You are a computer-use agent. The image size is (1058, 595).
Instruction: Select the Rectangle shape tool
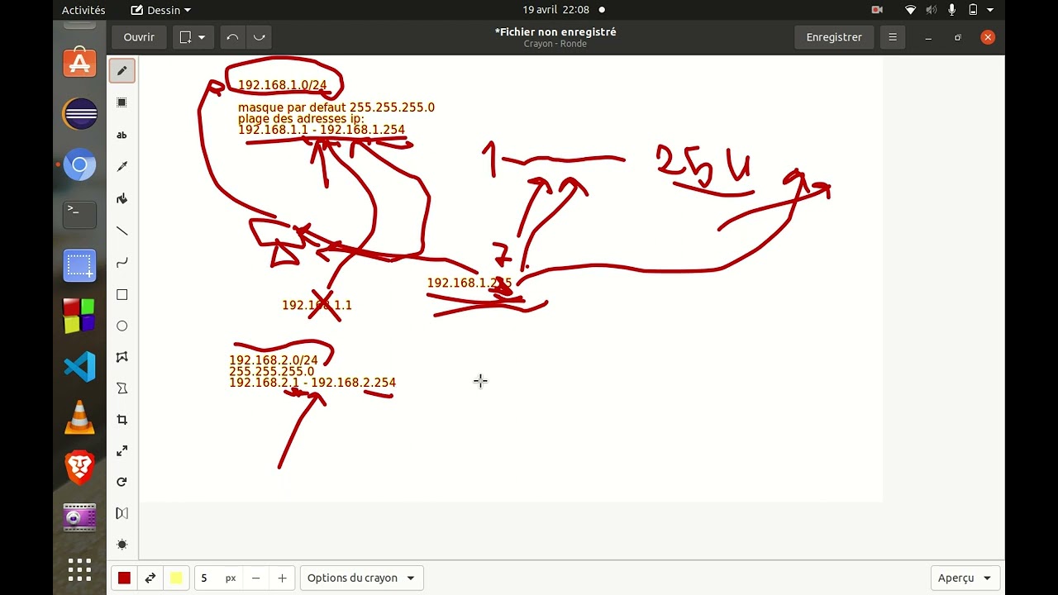click(122, 294)
